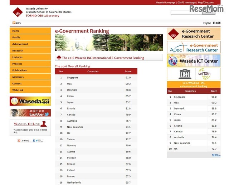The width and height of the screenshot is (229, 185).
Task: Click France in the main ranking table
Action: (x=71, y=176)
